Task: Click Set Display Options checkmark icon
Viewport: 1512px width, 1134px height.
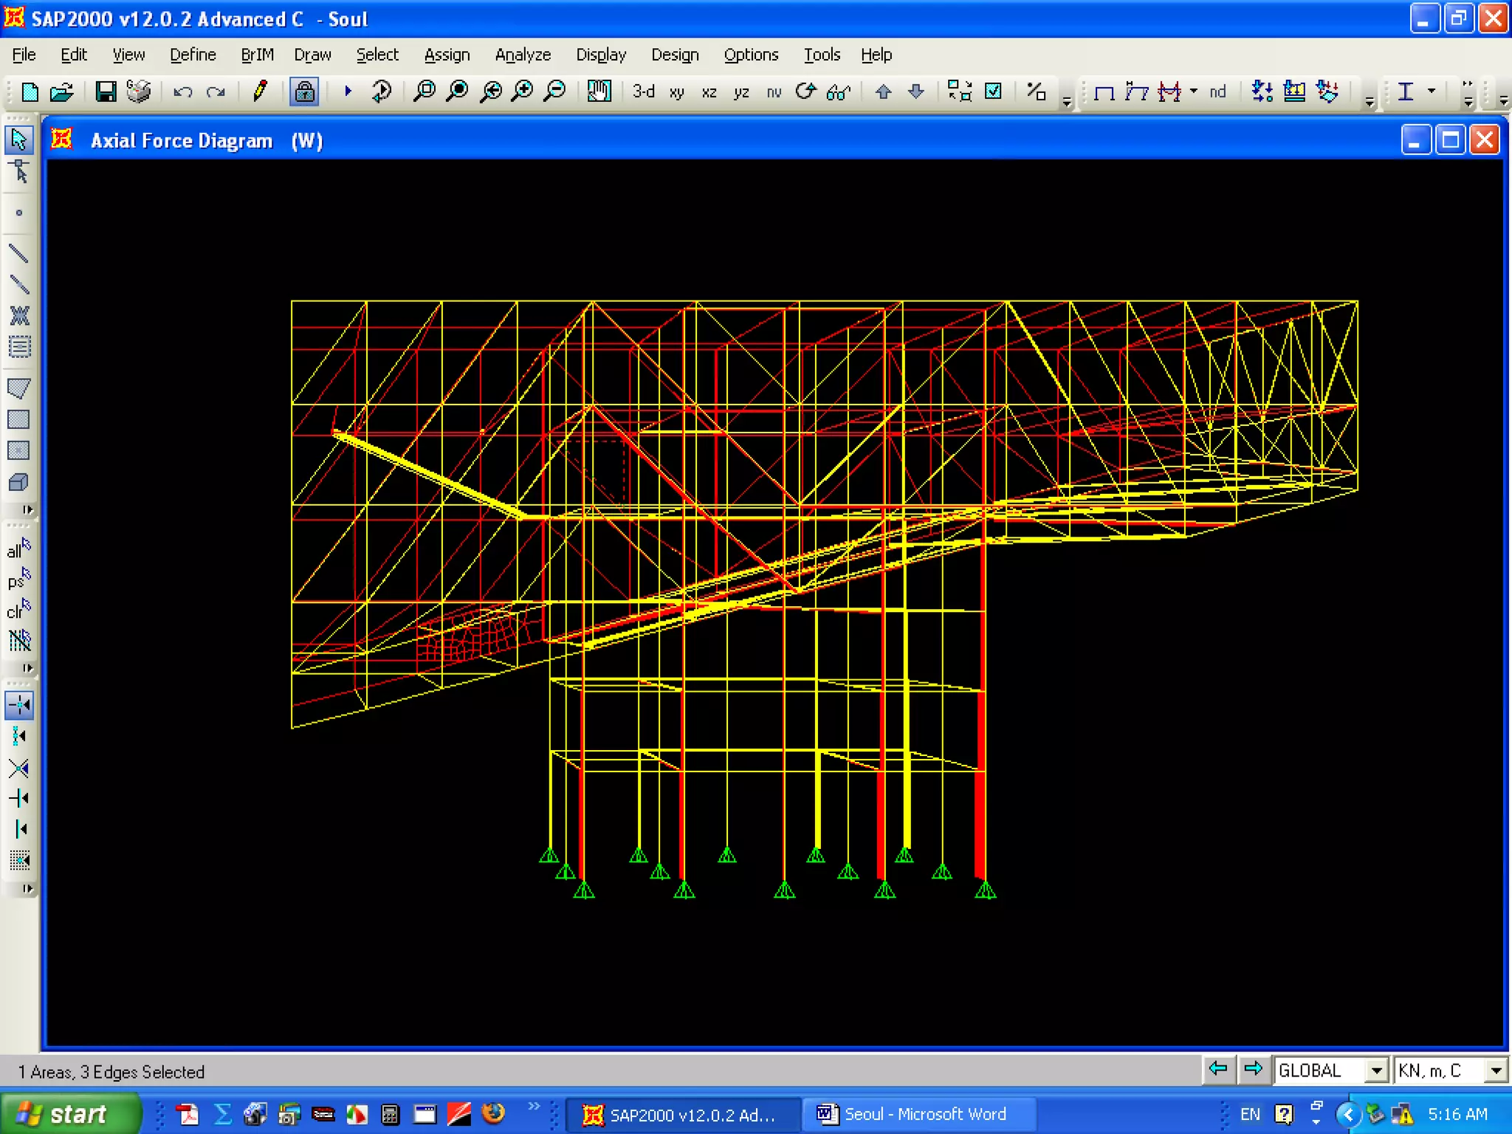Action: pyautogui.click(x=994, y=92)
